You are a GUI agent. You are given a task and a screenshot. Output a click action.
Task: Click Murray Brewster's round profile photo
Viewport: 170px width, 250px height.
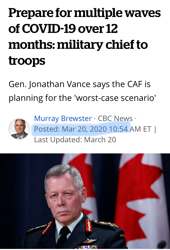pyautogui.click(x=19, y=129)
